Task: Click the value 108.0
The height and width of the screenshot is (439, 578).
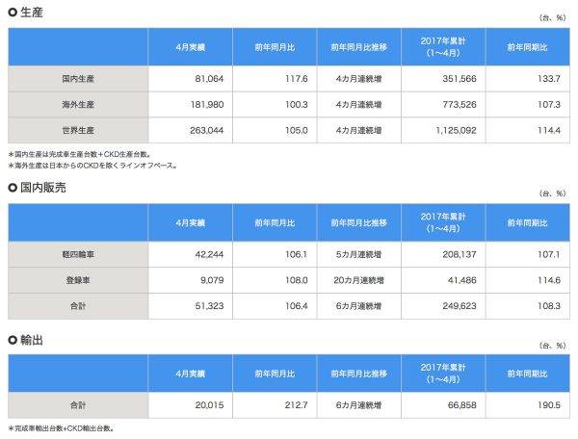Action: (x=297, y=280)
